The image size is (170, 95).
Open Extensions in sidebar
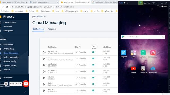[x=8, y=77]
